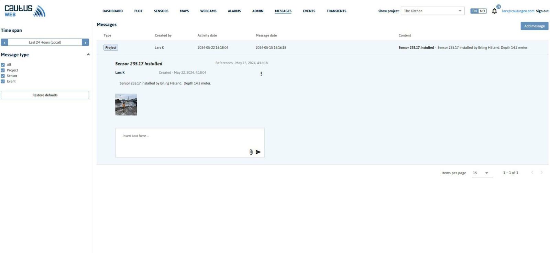
Task: Open the three-dot message options menu
Action: [x=261, y=74]
